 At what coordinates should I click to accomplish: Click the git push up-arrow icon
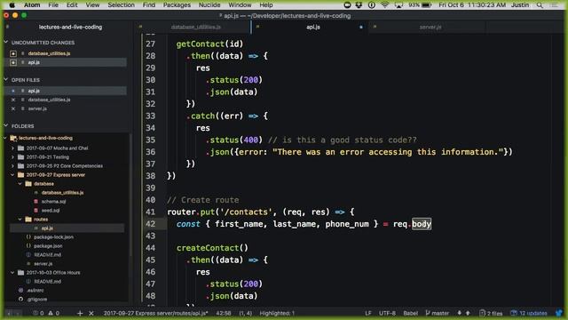click(x=468, y=313)
